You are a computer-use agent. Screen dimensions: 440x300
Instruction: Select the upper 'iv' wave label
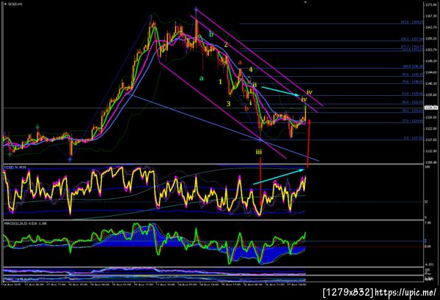pyautogui.click(x=309, y=92)
